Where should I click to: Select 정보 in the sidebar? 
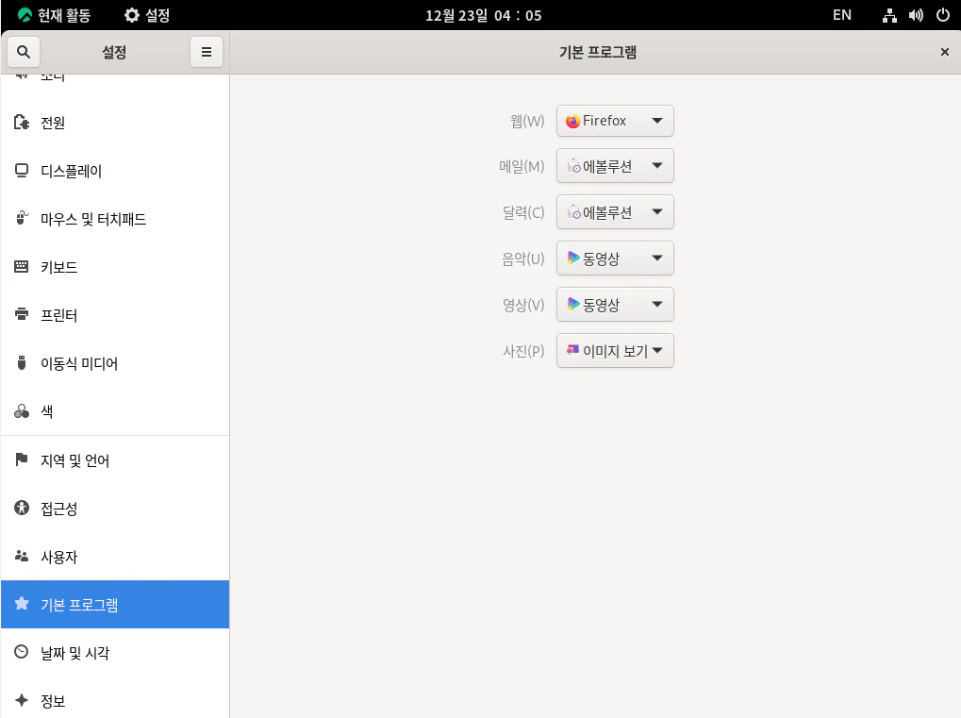(115, 700)
